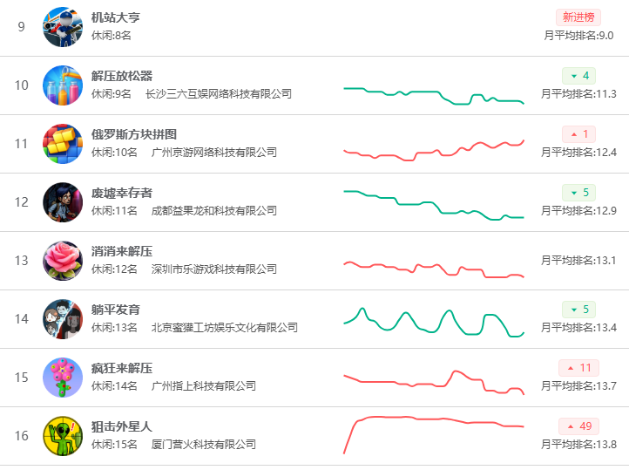The height and width of the screenshot is (470, 629).
Task: Click the 狙击外星人 rank trend chart
Action: (434, 435)
